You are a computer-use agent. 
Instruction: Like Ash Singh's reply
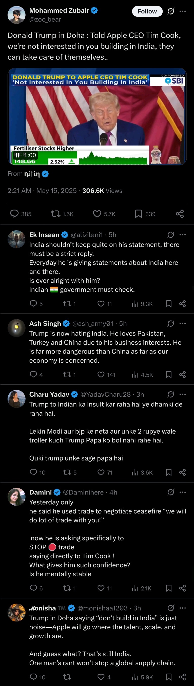click(x=106, y=375)
